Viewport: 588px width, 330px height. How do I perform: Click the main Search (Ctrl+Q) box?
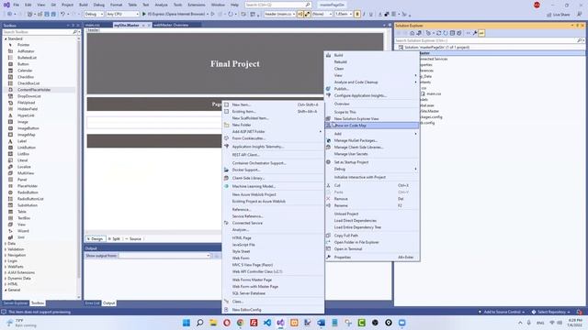click(277, 5)
